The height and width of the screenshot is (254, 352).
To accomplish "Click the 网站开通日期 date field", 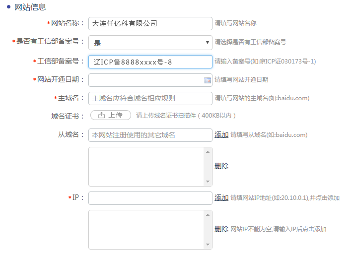I will click(x=146, y=80).
